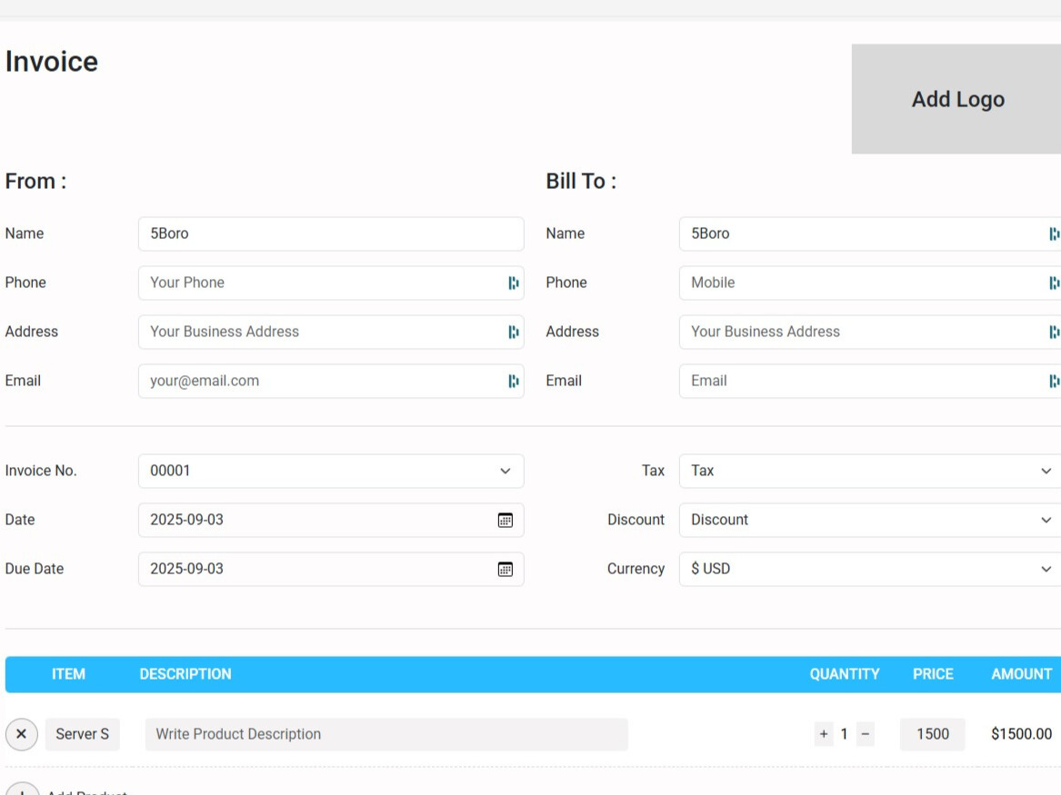Image resolution: width=1061 pixels, height=795 pixels.
Task: Remove the Server S line item
Action: pyautogui.click(x=22, y=734)
